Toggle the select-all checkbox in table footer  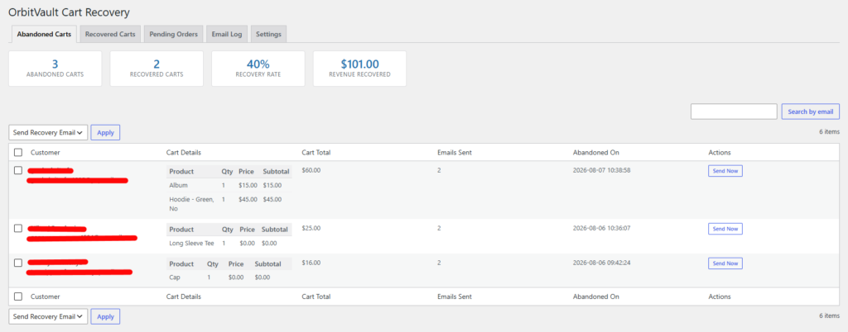(x=18, y=296)
